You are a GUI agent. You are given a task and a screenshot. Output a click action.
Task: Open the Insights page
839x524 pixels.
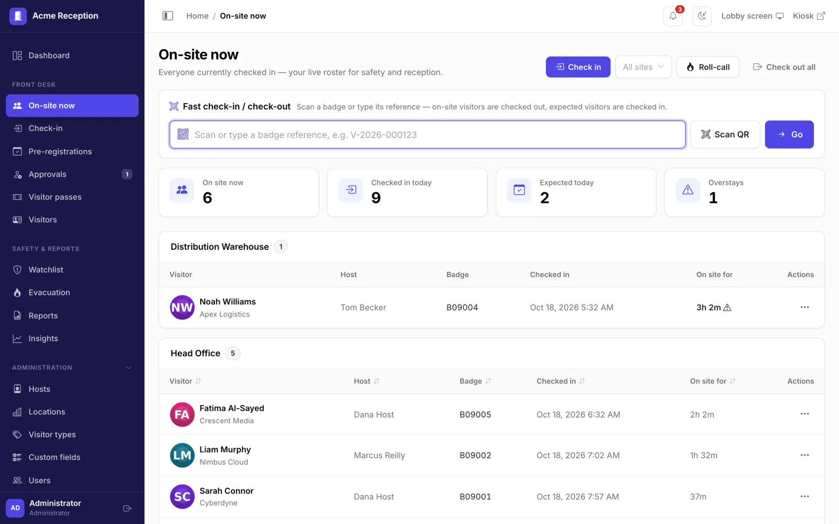72,339
